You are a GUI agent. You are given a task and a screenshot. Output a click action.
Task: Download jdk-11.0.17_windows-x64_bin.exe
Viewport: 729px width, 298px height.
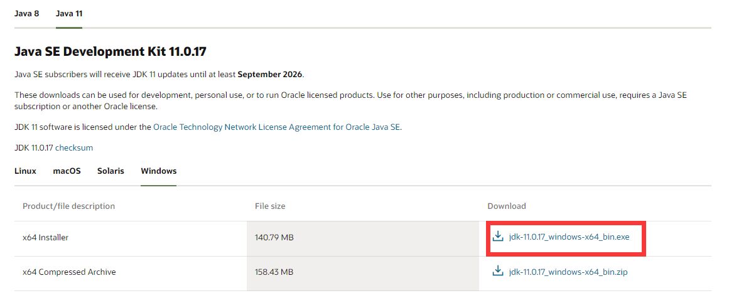(x=569, y=237)
